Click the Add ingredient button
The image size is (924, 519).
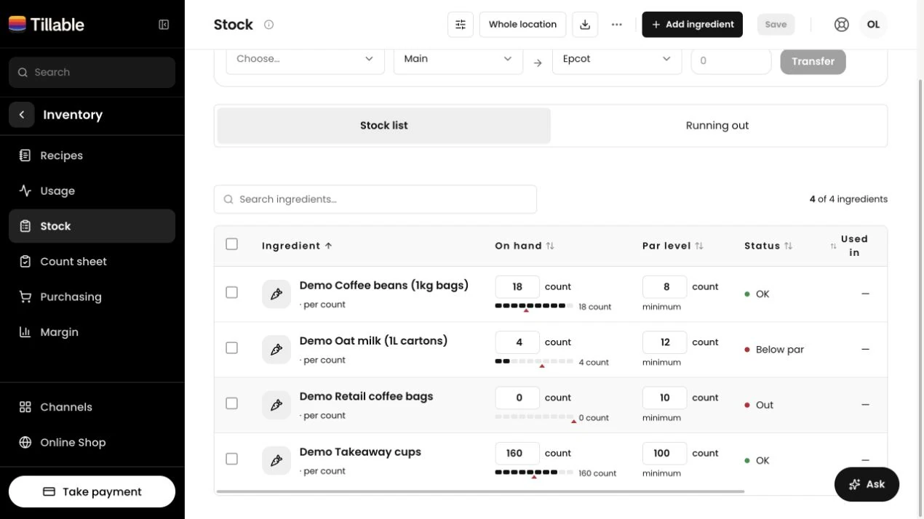(x=692, y=25)
